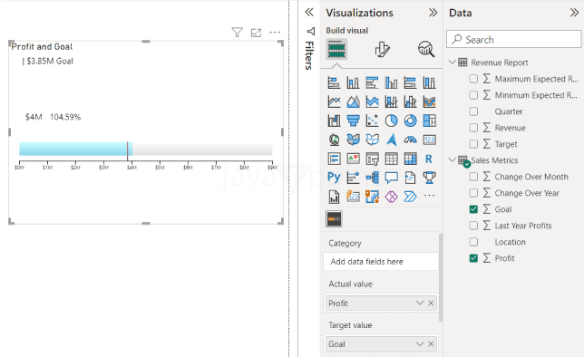Collapse the Sales Metrics table
The width and height of the screenshot is (584, 357).
(453, 159)
